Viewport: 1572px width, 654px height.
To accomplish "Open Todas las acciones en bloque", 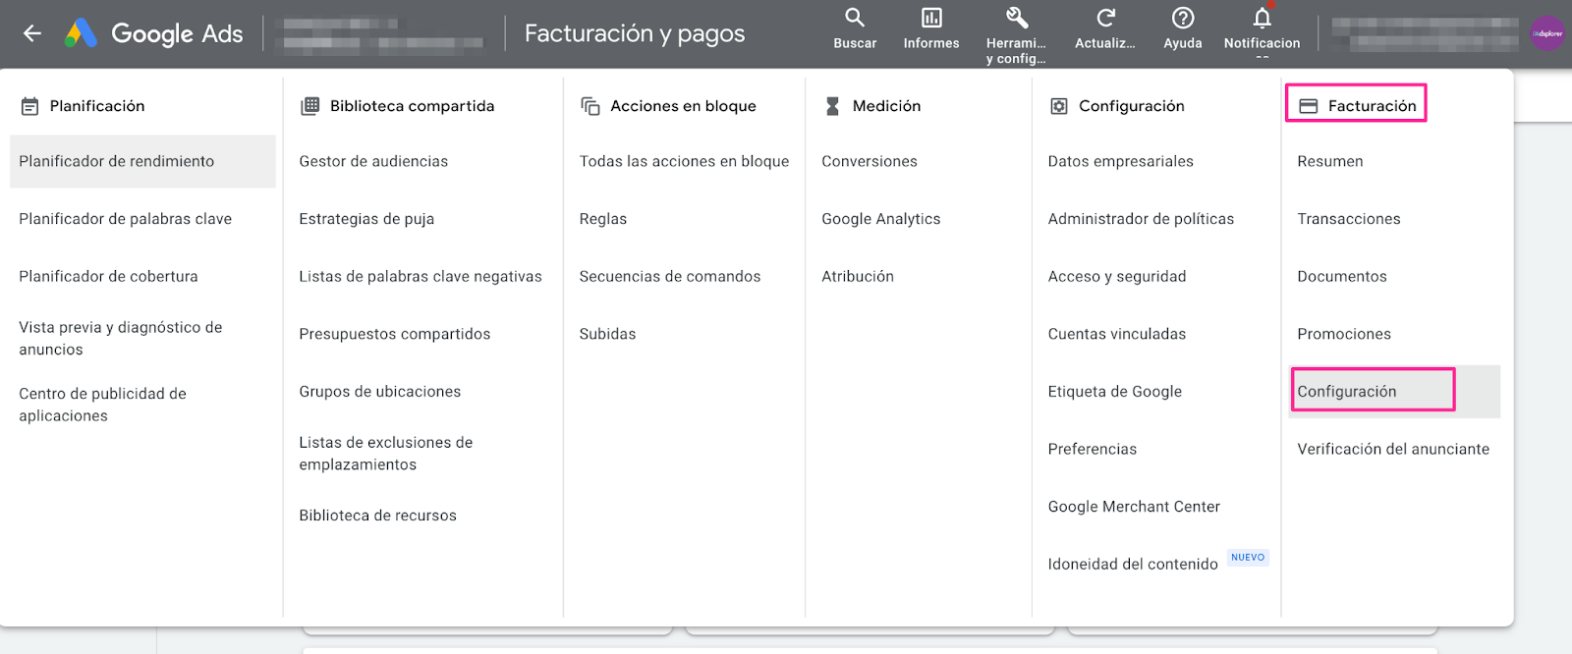I will (685, 161).
